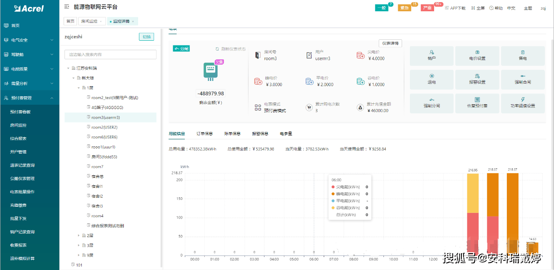This screenshot has width=554, height=270.
Task: Open 电价设置 electricity price settings
Action: tap(477, 56)
